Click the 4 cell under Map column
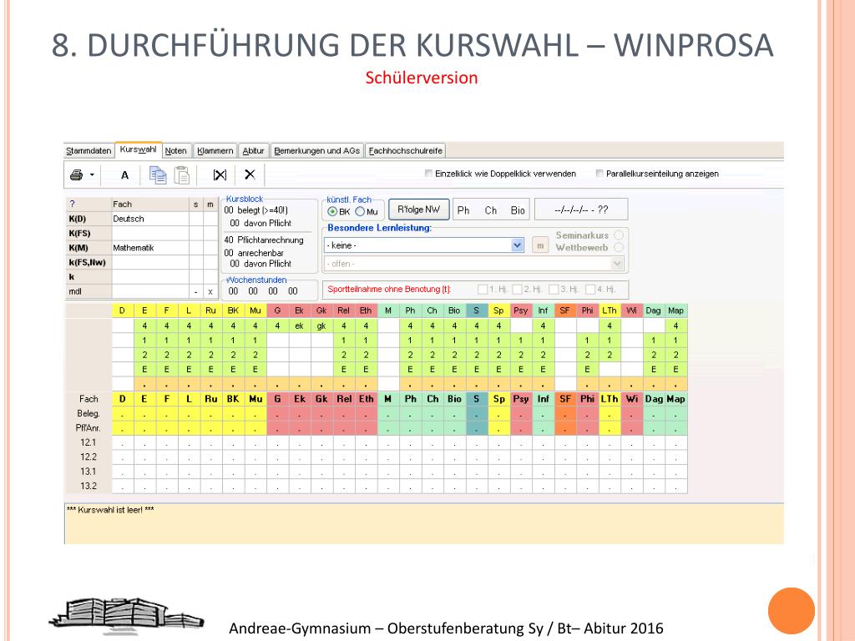Screen dimensions: 855x641 675,326
